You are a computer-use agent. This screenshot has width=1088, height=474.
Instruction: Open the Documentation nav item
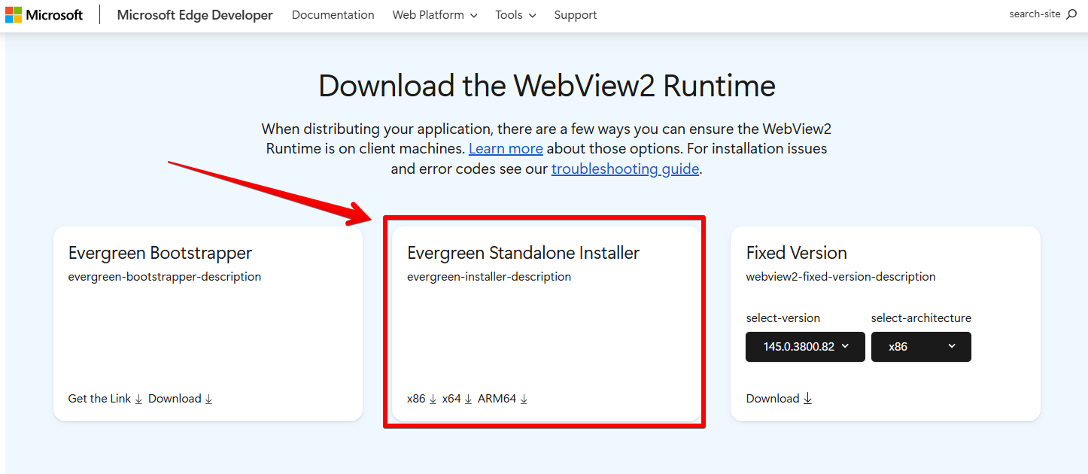(x=333, y=15)
